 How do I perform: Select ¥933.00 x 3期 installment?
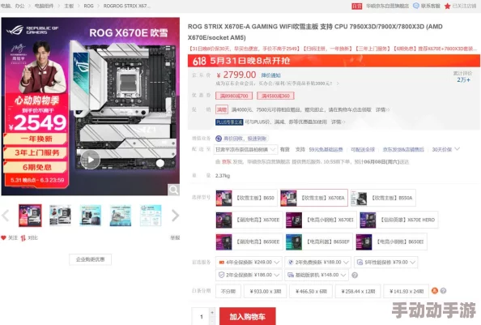[266, 291]
